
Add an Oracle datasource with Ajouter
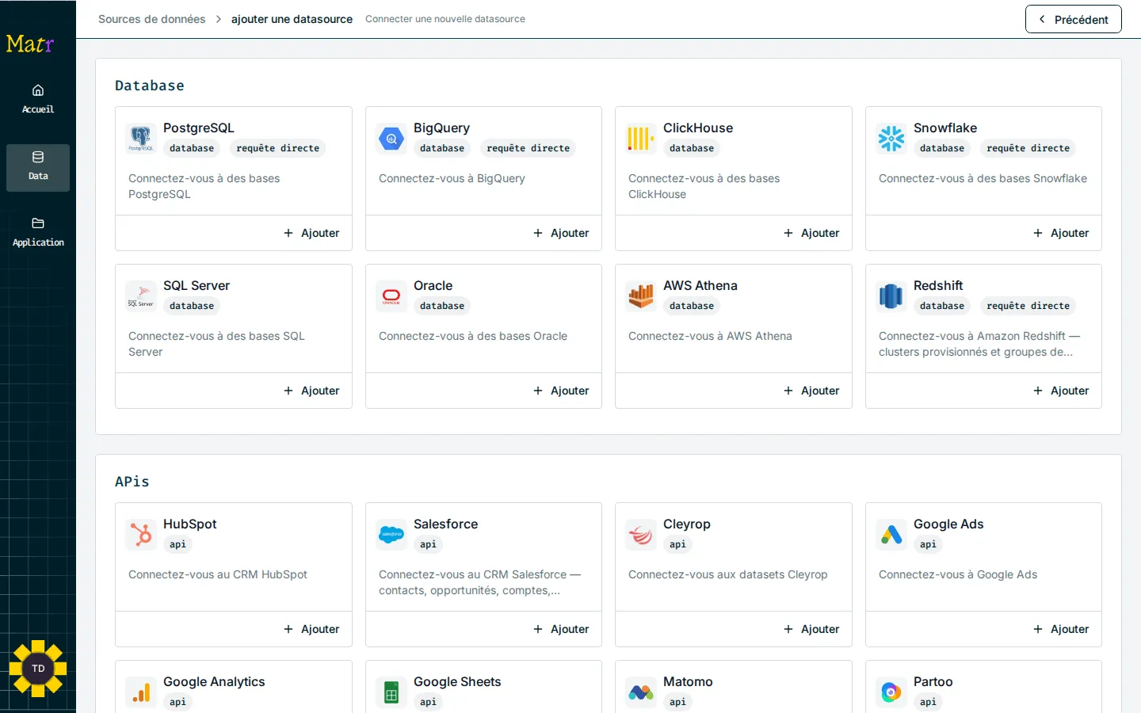[562, 391]
